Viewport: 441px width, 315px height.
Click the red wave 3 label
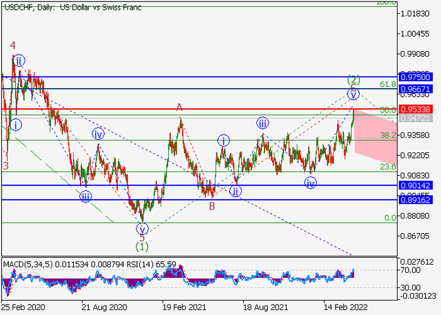click(6, 166)
